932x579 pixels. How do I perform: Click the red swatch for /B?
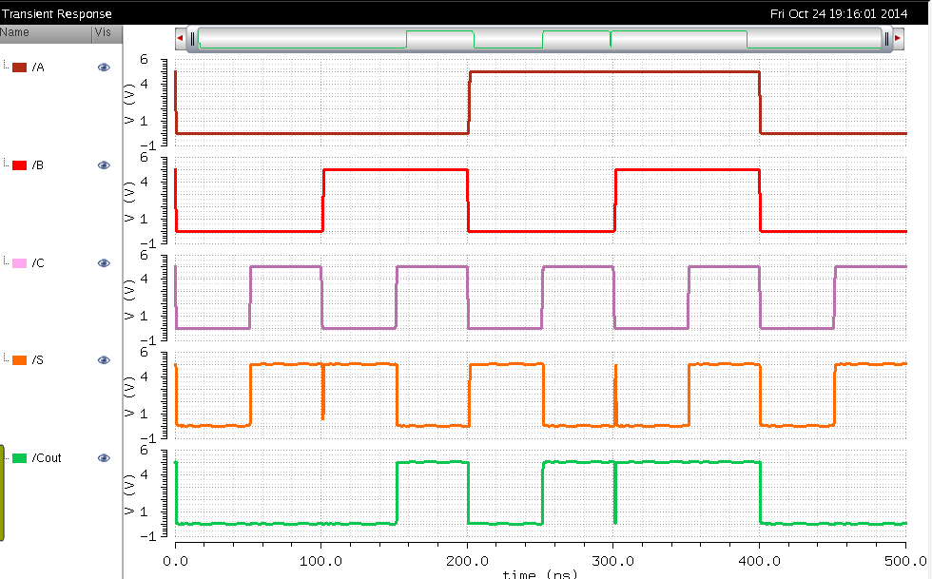tap(19, 165)
